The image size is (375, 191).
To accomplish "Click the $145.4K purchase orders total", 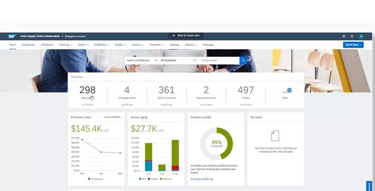I will point(86,129).
